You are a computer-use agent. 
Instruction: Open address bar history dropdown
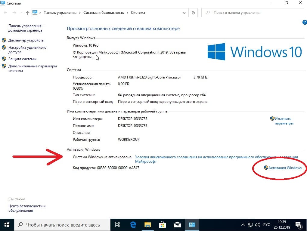[x=184, y=13]
